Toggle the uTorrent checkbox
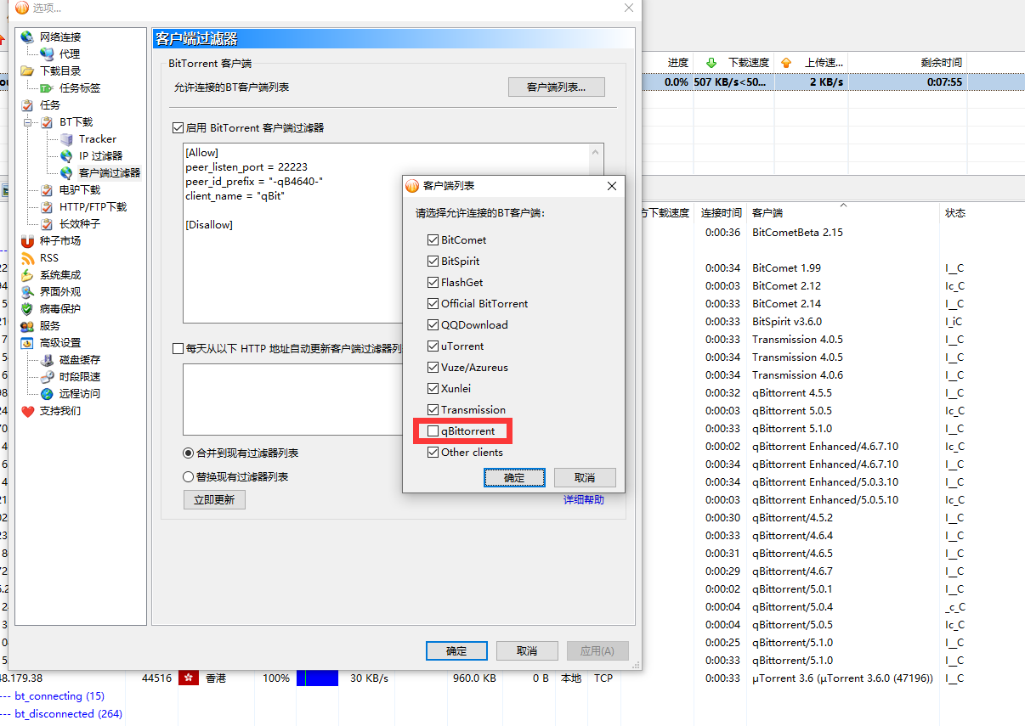The width and height of the screenshot is (1025, 726). click(433, 346)
